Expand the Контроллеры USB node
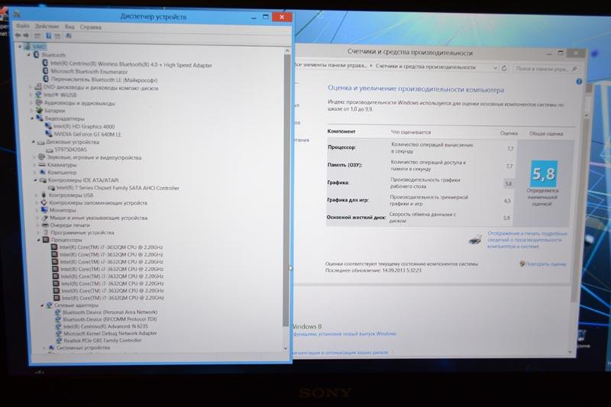This screenshot has width=611, height=407. coord(35,195)
